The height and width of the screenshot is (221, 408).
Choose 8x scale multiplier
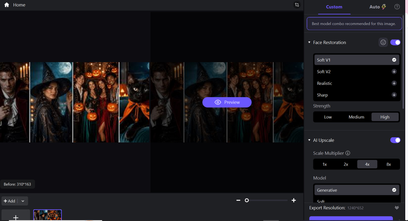pos(388,164)
